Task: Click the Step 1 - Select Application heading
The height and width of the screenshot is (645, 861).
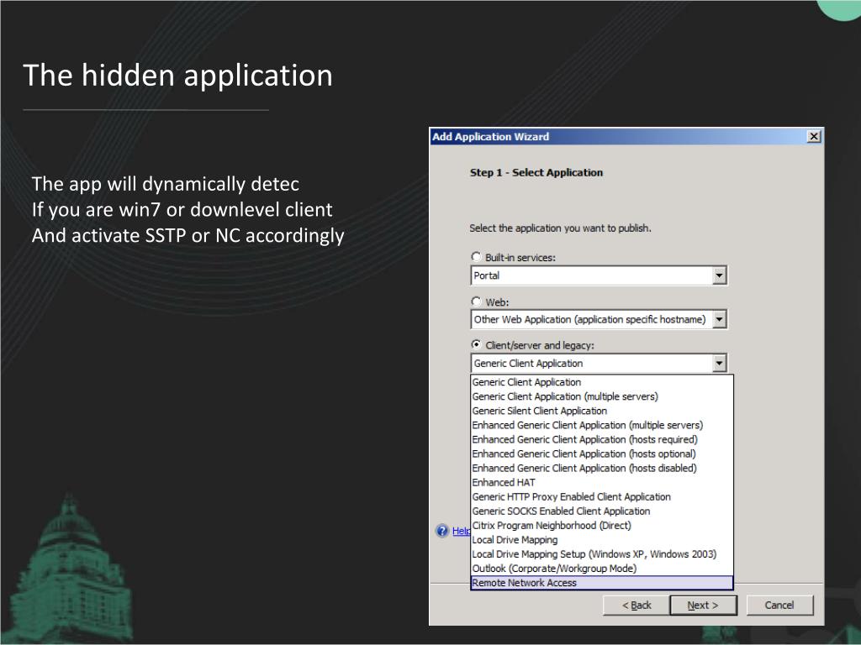Action: point(536,172)
